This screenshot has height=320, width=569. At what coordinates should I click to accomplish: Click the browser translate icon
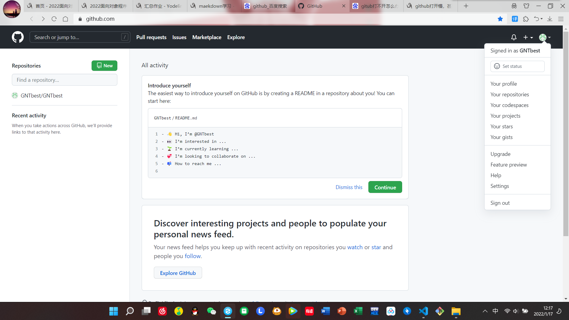[x=515, y=19]
